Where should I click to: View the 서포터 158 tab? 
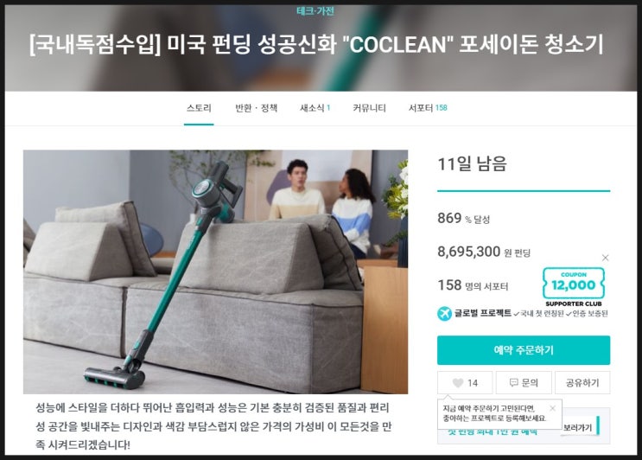tap(428, 108)
